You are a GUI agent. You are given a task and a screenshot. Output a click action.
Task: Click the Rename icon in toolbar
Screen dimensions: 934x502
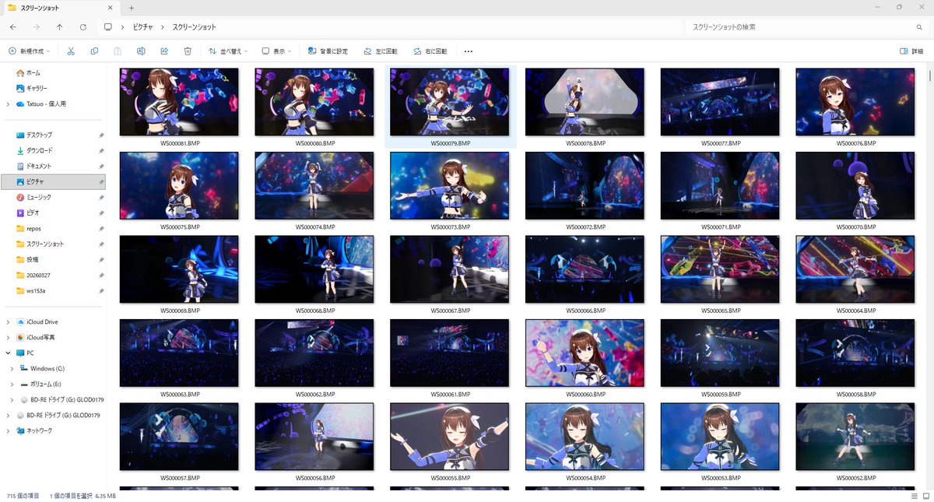(x=141, y=51)
